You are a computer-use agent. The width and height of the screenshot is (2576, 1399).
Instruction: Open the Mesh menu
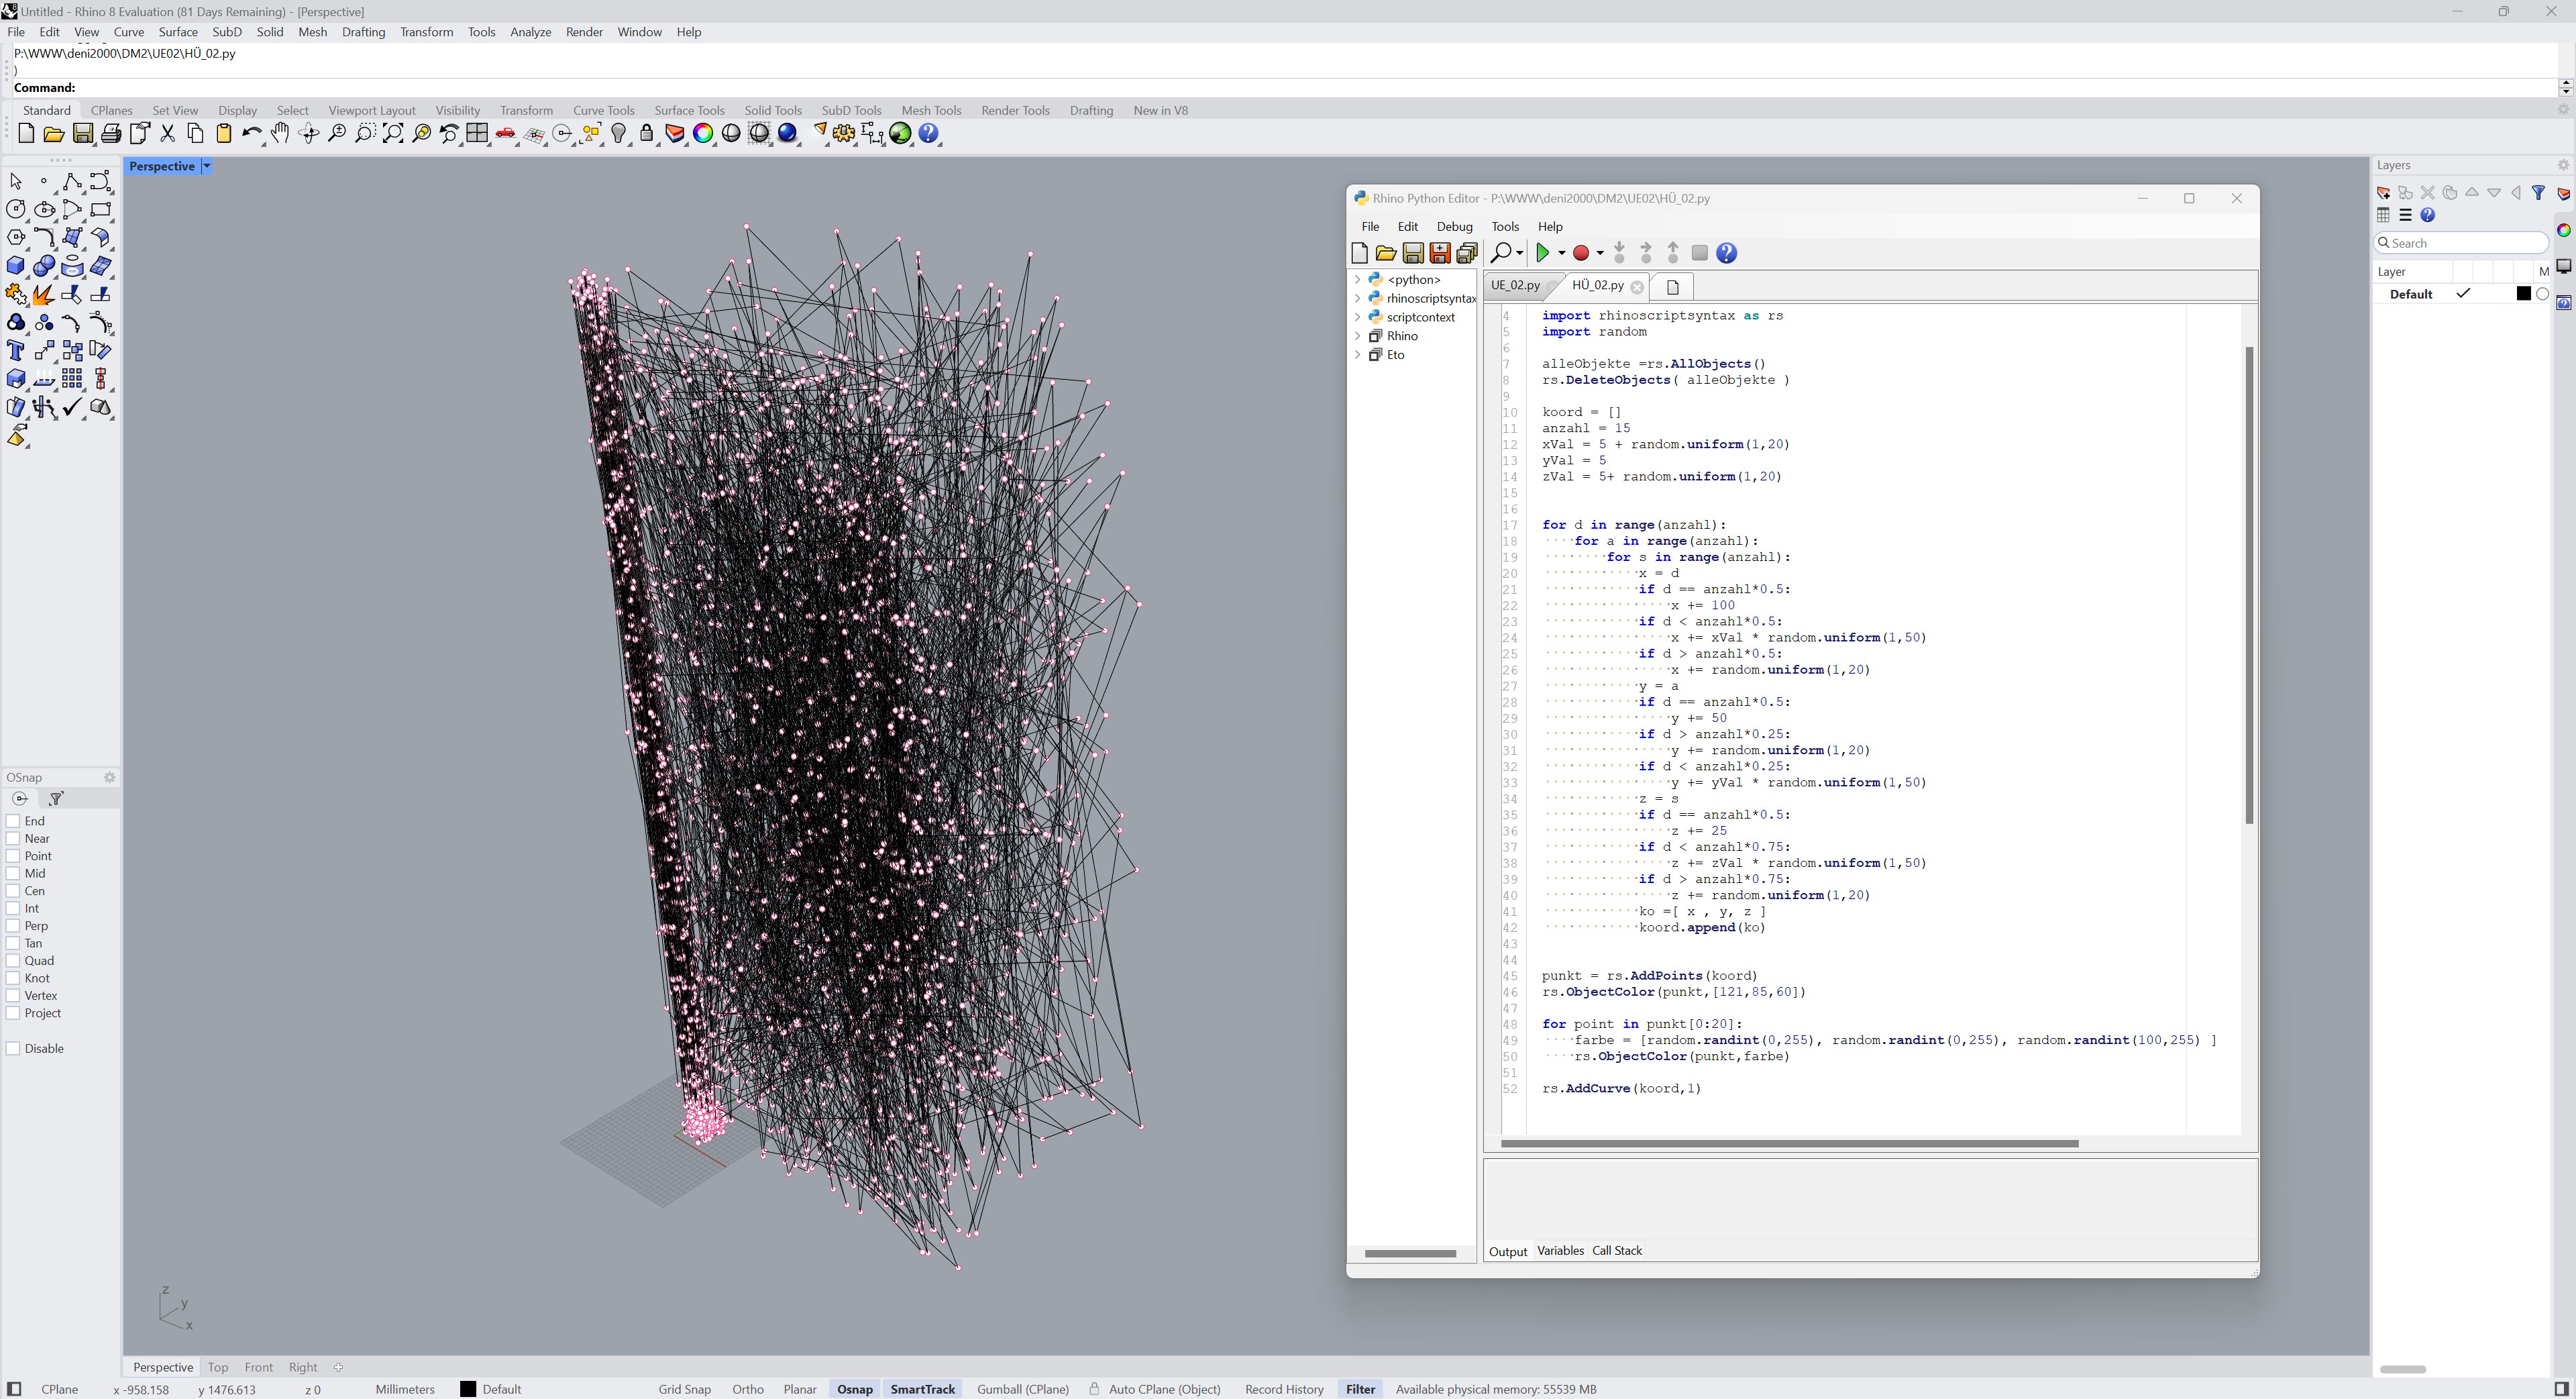point(312,31)
